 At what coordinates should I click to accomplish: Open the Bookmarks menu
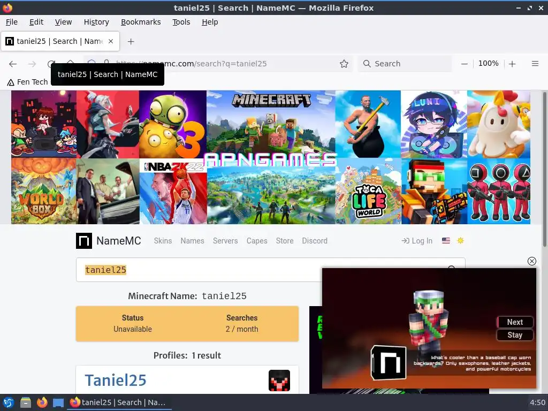point(141,22)
